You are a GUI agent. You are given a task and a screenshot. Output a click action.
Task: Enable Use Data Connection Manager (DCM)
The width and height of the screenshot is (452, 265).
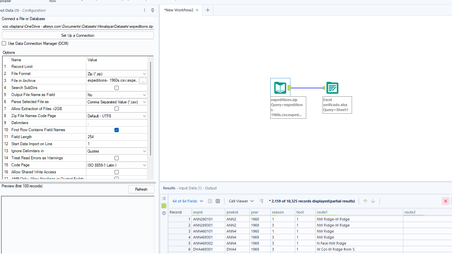pyautogui.click(x=4, y=43)
